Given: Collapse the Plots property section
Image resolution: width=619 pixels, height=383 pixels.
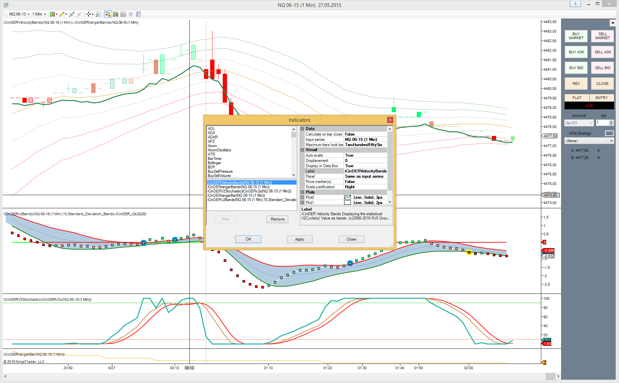Looking at the screenshot, I should (302, 192).
